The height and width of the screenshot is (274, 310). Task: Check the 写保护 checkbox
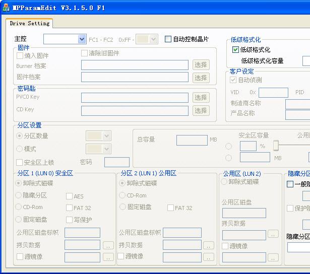[x=69, y=220]
